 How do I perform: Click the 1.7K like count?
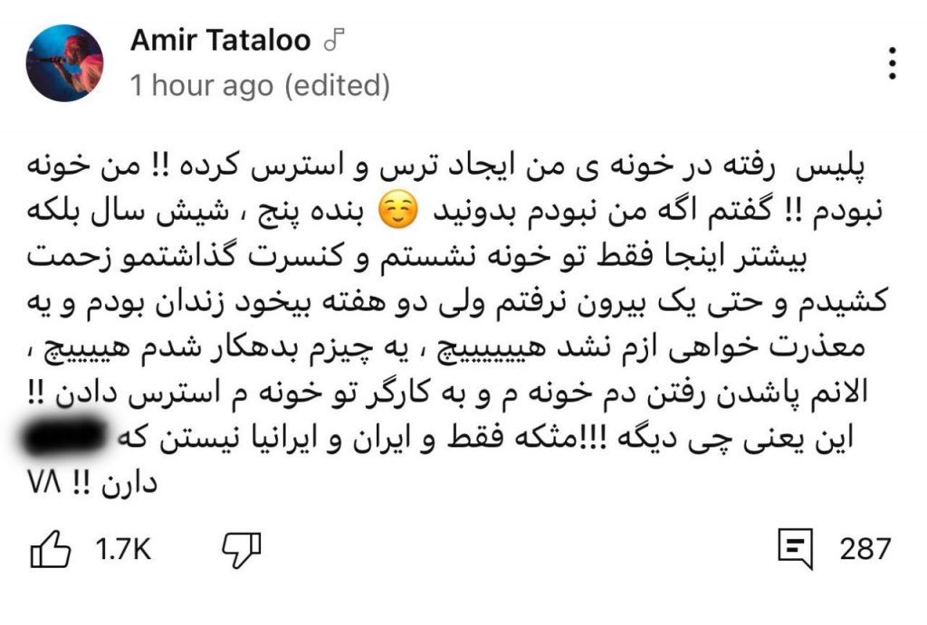[x=123, y=549]
